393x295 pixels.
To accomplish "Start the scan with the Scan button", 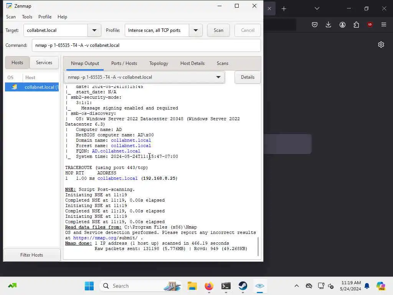I will 218,30.
